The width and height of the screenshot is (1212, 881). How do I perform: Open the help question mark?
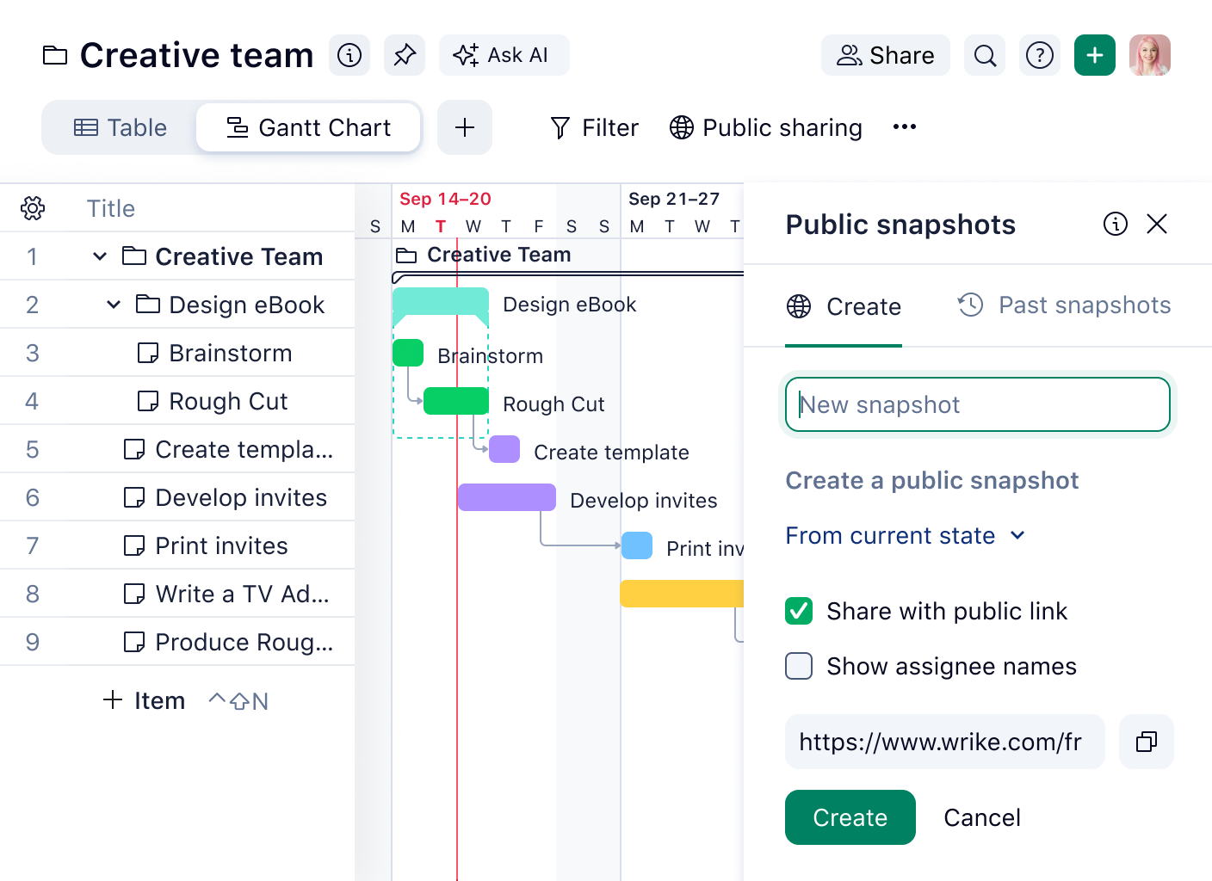click(1039, 54)
